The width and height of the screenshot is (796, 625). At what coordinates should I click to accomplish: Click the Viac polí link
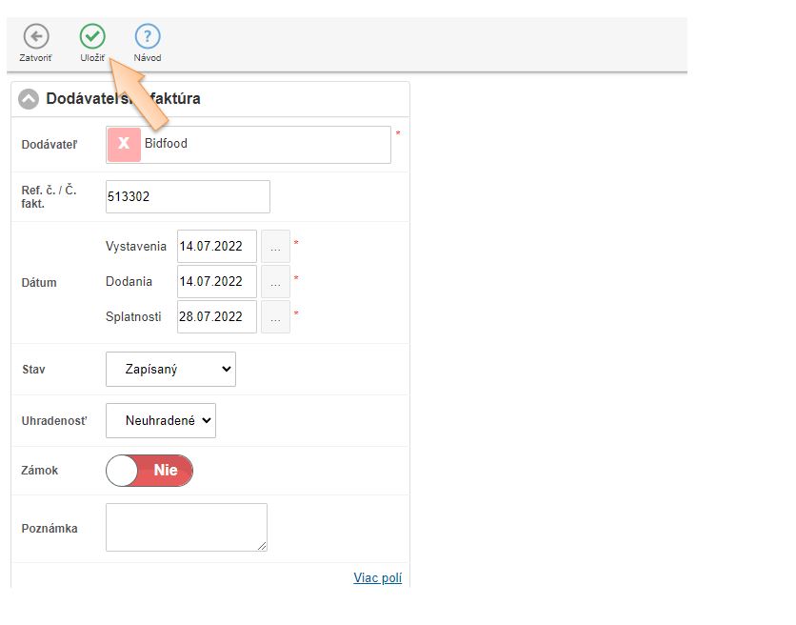tap(378, 577)
